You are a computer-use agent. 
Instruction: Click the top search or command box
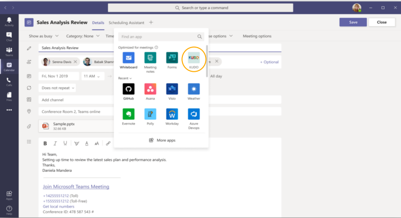coord(201,8)
